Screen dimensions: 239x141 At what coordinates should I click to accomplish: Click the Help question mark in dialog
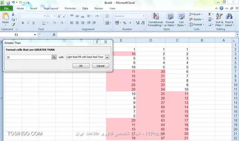(97, 42)
